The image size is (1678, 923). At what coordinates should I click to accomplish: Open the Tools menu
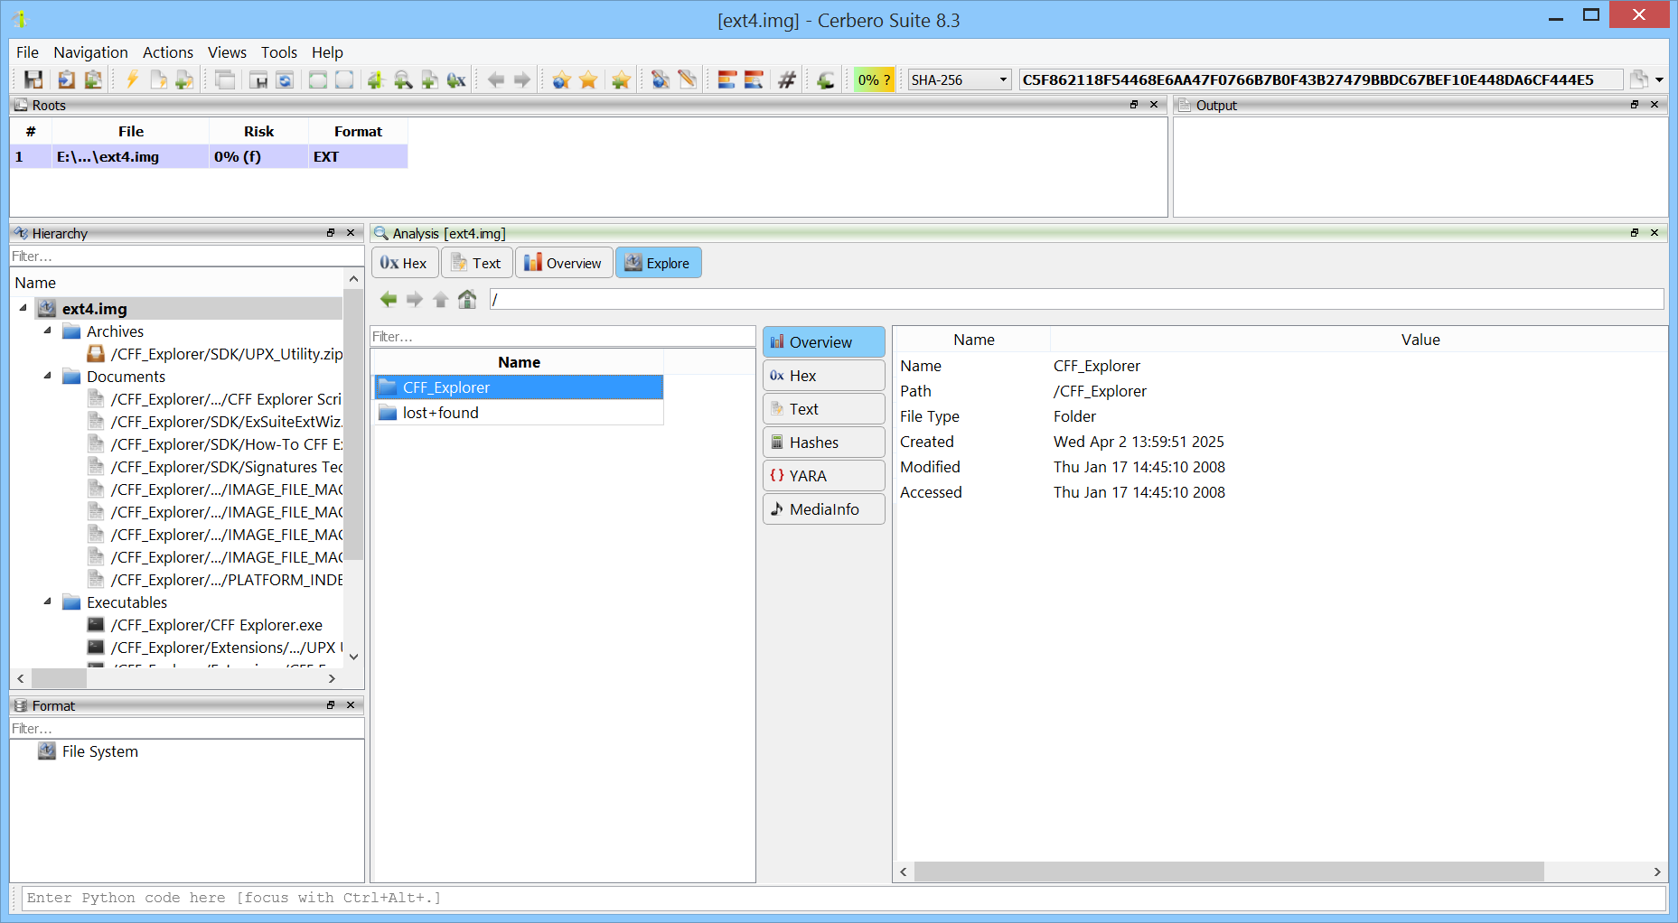tap(279, 52)
